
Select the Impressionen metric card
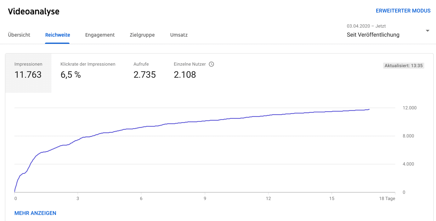point(28,73)
